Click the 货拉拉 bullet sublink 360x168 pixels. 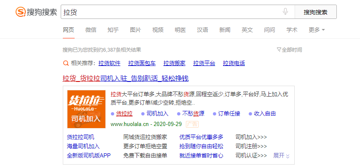coord(124,113)
